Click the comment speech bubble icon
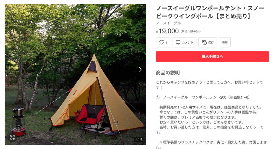The height and width of the screenshot is (149, 274). (178, 42)
